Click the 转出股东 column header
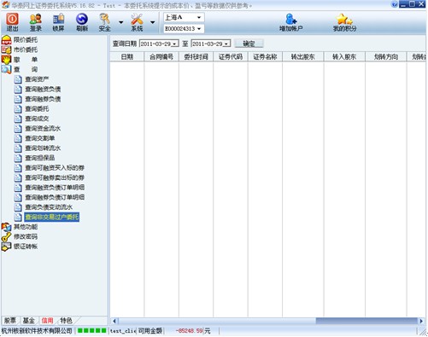Screen dimensions: 428x337 303,57
